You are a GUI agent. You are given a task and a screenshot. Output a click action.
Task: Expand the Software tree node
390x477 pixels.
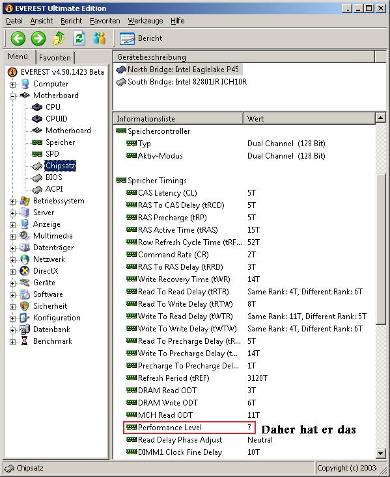click(x=12, y=295)
